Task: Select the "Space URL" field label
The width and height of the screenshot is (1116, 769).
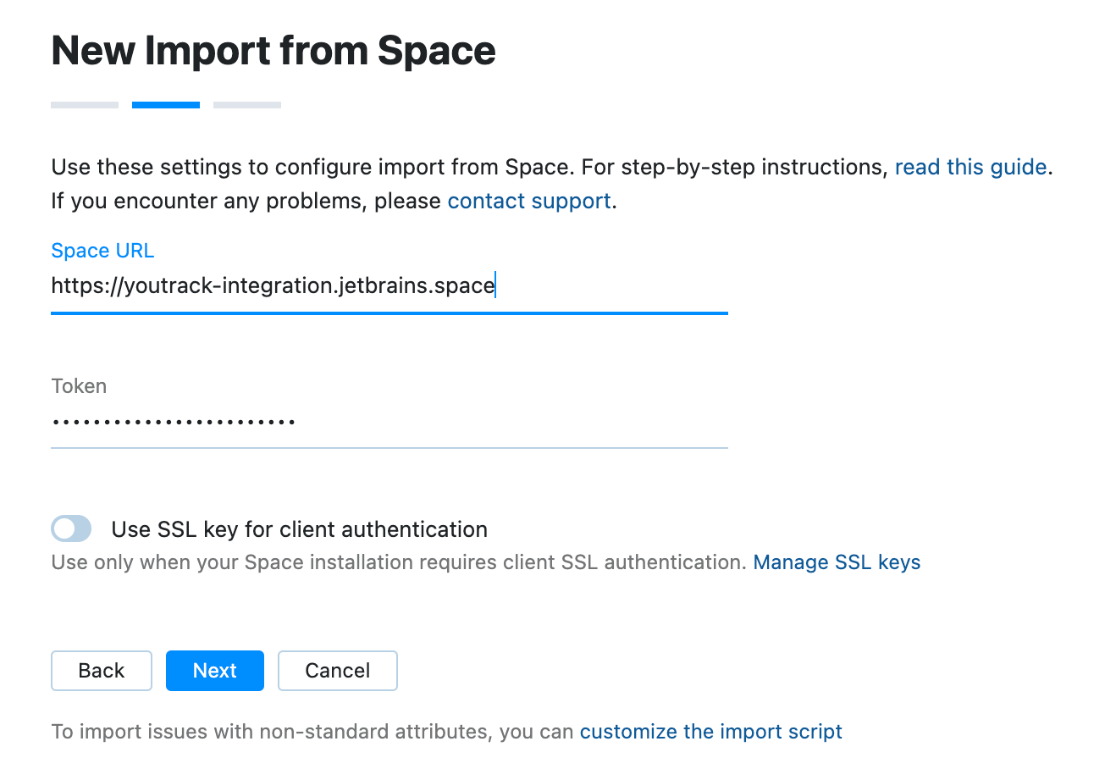Action: tap(102, 251)
